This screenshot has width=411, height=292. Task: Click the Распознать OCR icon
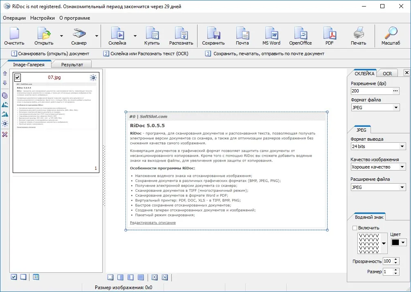coord(181,36)
